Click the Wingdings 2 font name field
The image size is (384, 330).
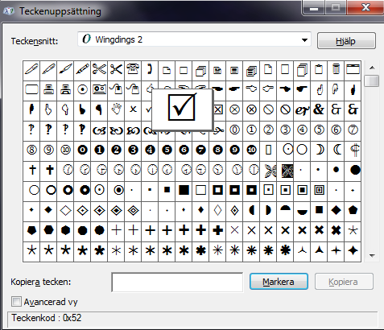pyautogui.click(x=194, y=39)
